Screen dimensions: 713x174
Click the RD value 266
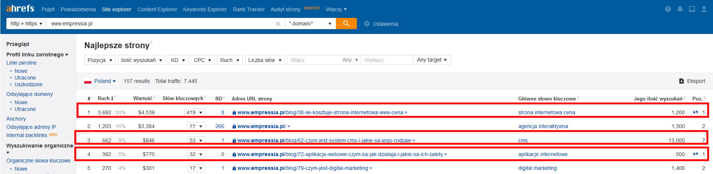[x=220, y=126]
